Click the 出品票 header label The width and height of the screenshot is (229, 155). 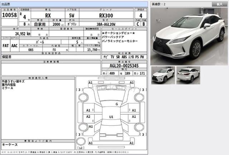coord(6,4)
